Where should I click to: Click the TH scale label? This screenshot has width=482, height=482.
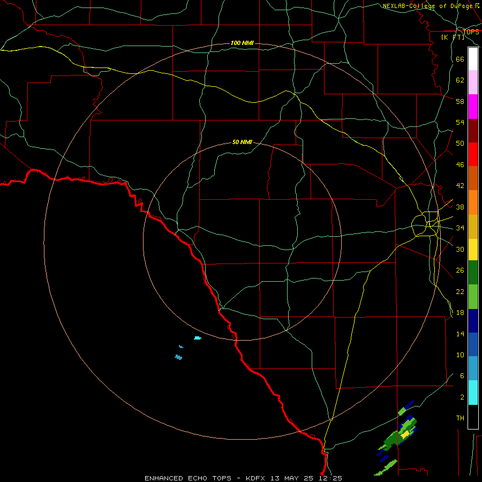tap(460, 418)
